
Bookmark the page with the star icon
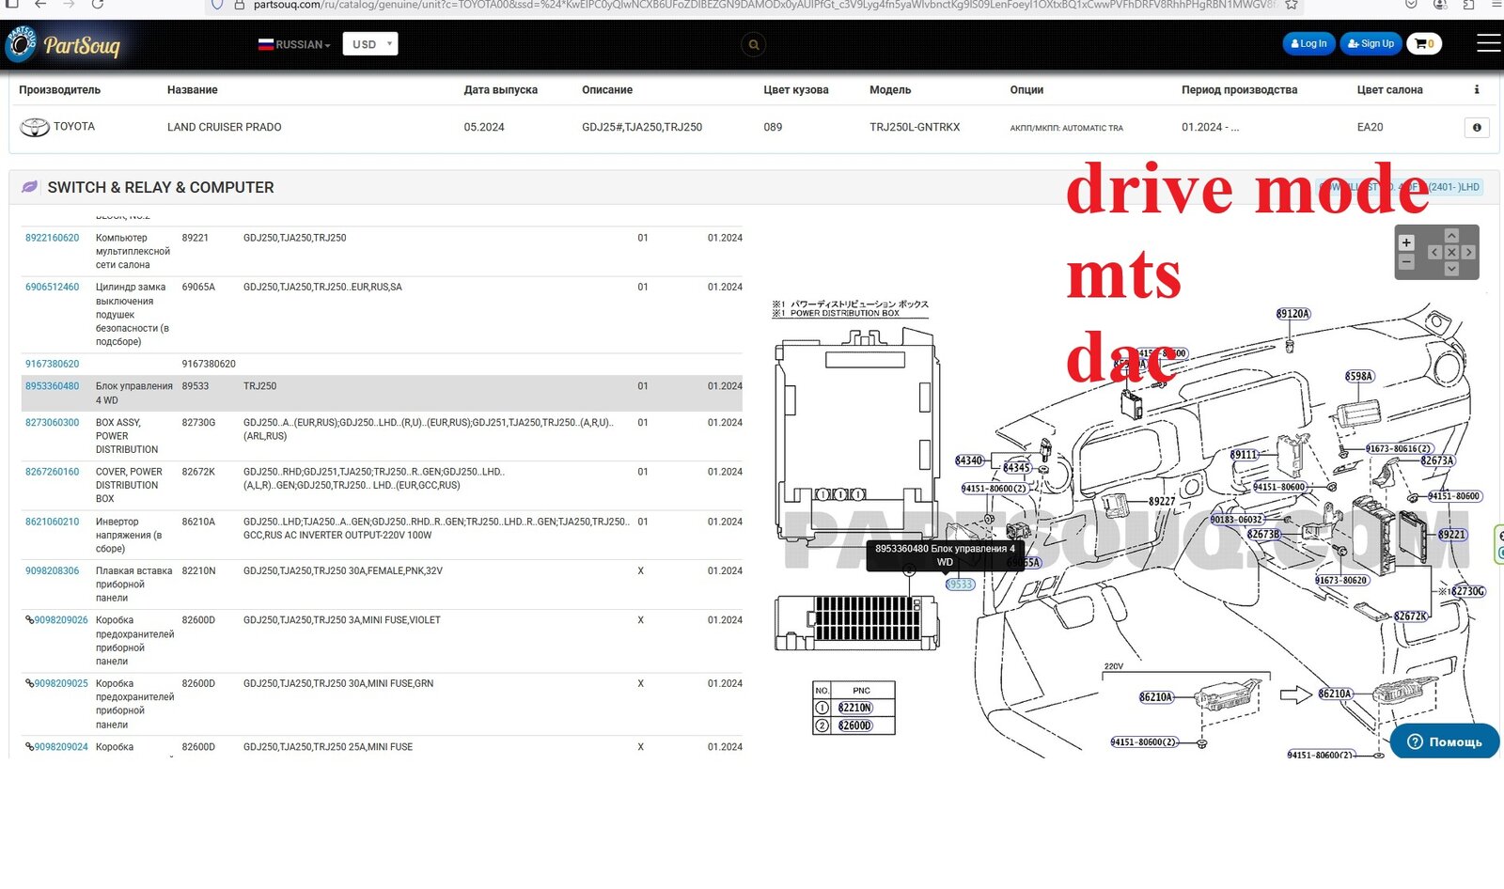tap(1292, 5)
